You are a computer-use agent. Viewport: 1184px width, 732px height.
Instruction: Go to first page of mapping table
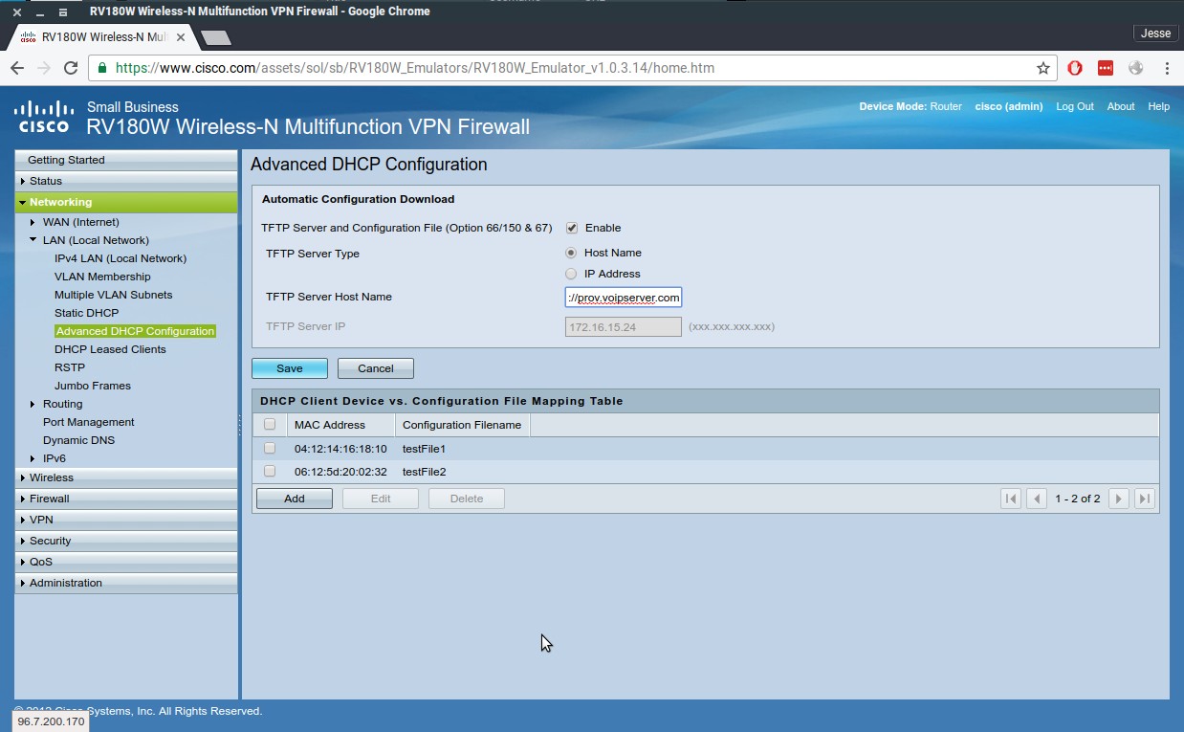coord(1010,499)
